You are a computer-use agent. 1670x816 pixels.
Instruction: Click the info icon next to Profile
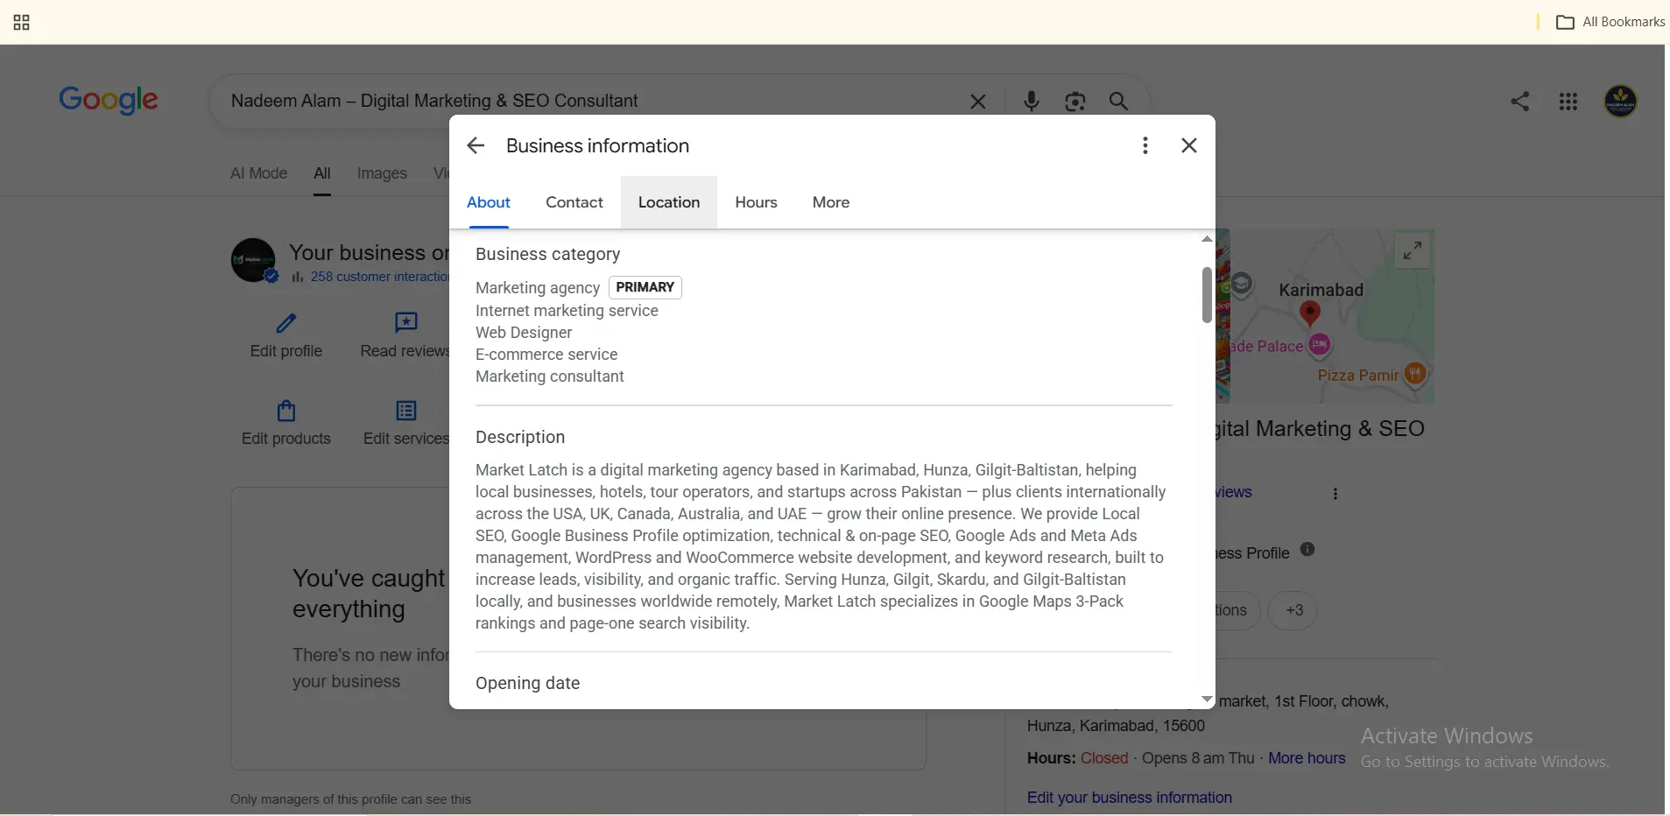1307,550
